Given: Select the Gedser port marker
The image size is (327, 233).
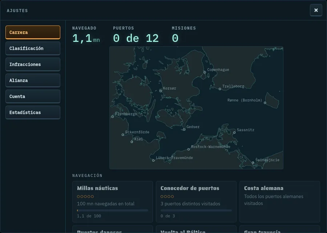Looking at the screenshot, I should click(x=184, y=130).
